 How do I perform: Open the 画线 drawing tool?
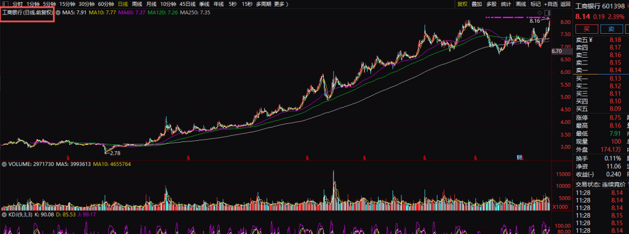(521, 5)
